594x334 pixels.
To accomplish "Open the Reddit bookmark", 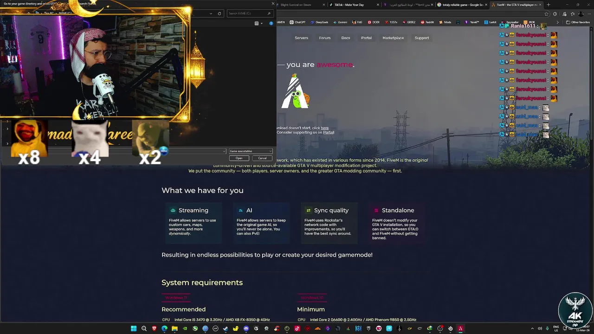I will [x=427, y=22].
